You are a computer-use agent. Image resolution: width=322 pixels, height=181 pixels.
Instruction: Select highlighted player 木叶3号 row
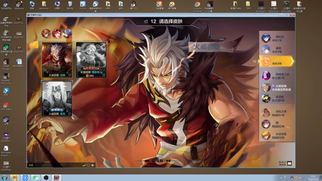click(277, 61)
